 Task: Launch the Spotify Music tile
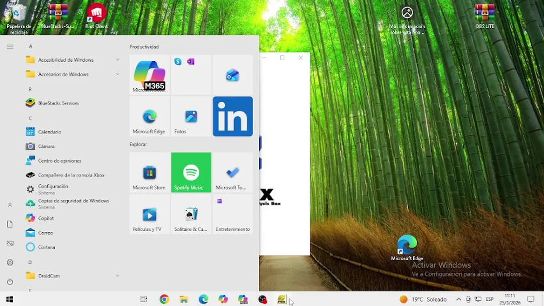pyautogui.click(x=191, y=173)
